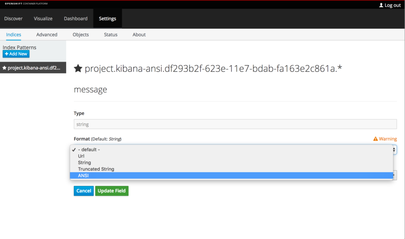Open the Discover page
This screenshot has width=405, height=239.
point(13,19)
